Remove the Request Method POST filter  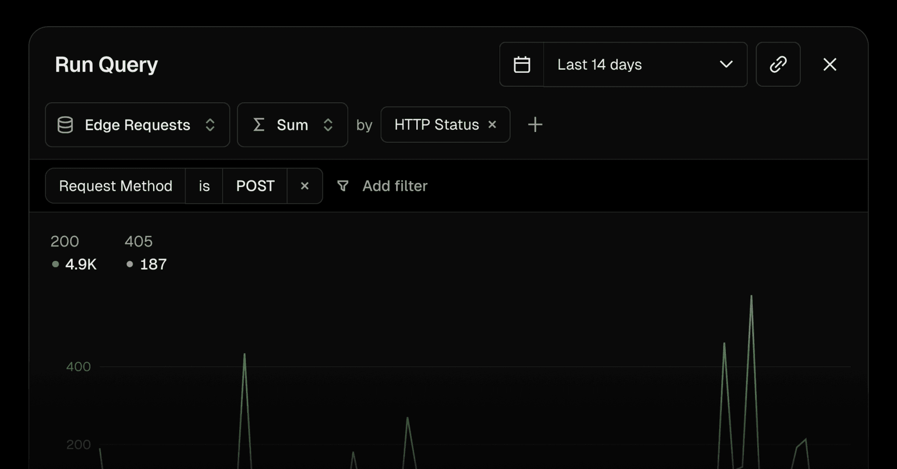305,186
